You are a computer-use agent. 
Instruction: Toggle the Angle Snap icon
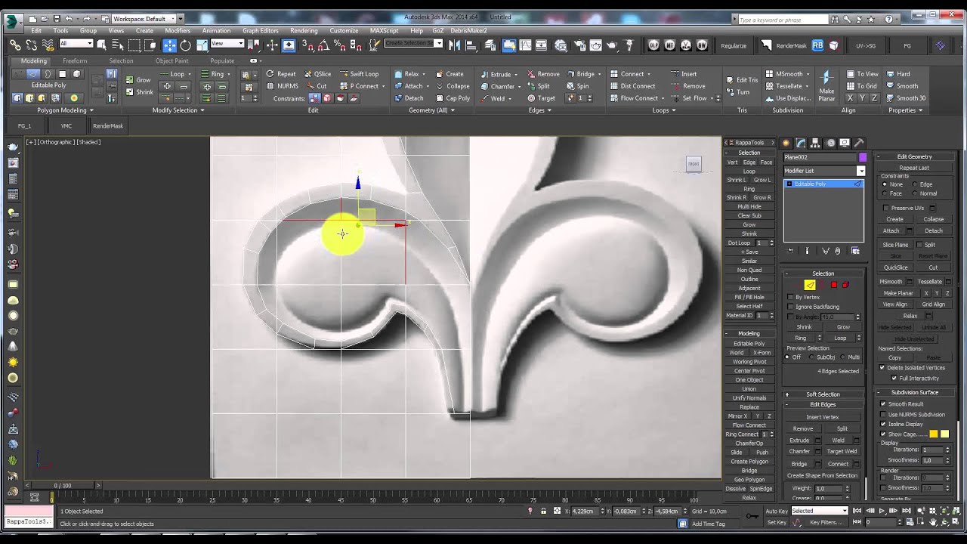tap(324, 45)
